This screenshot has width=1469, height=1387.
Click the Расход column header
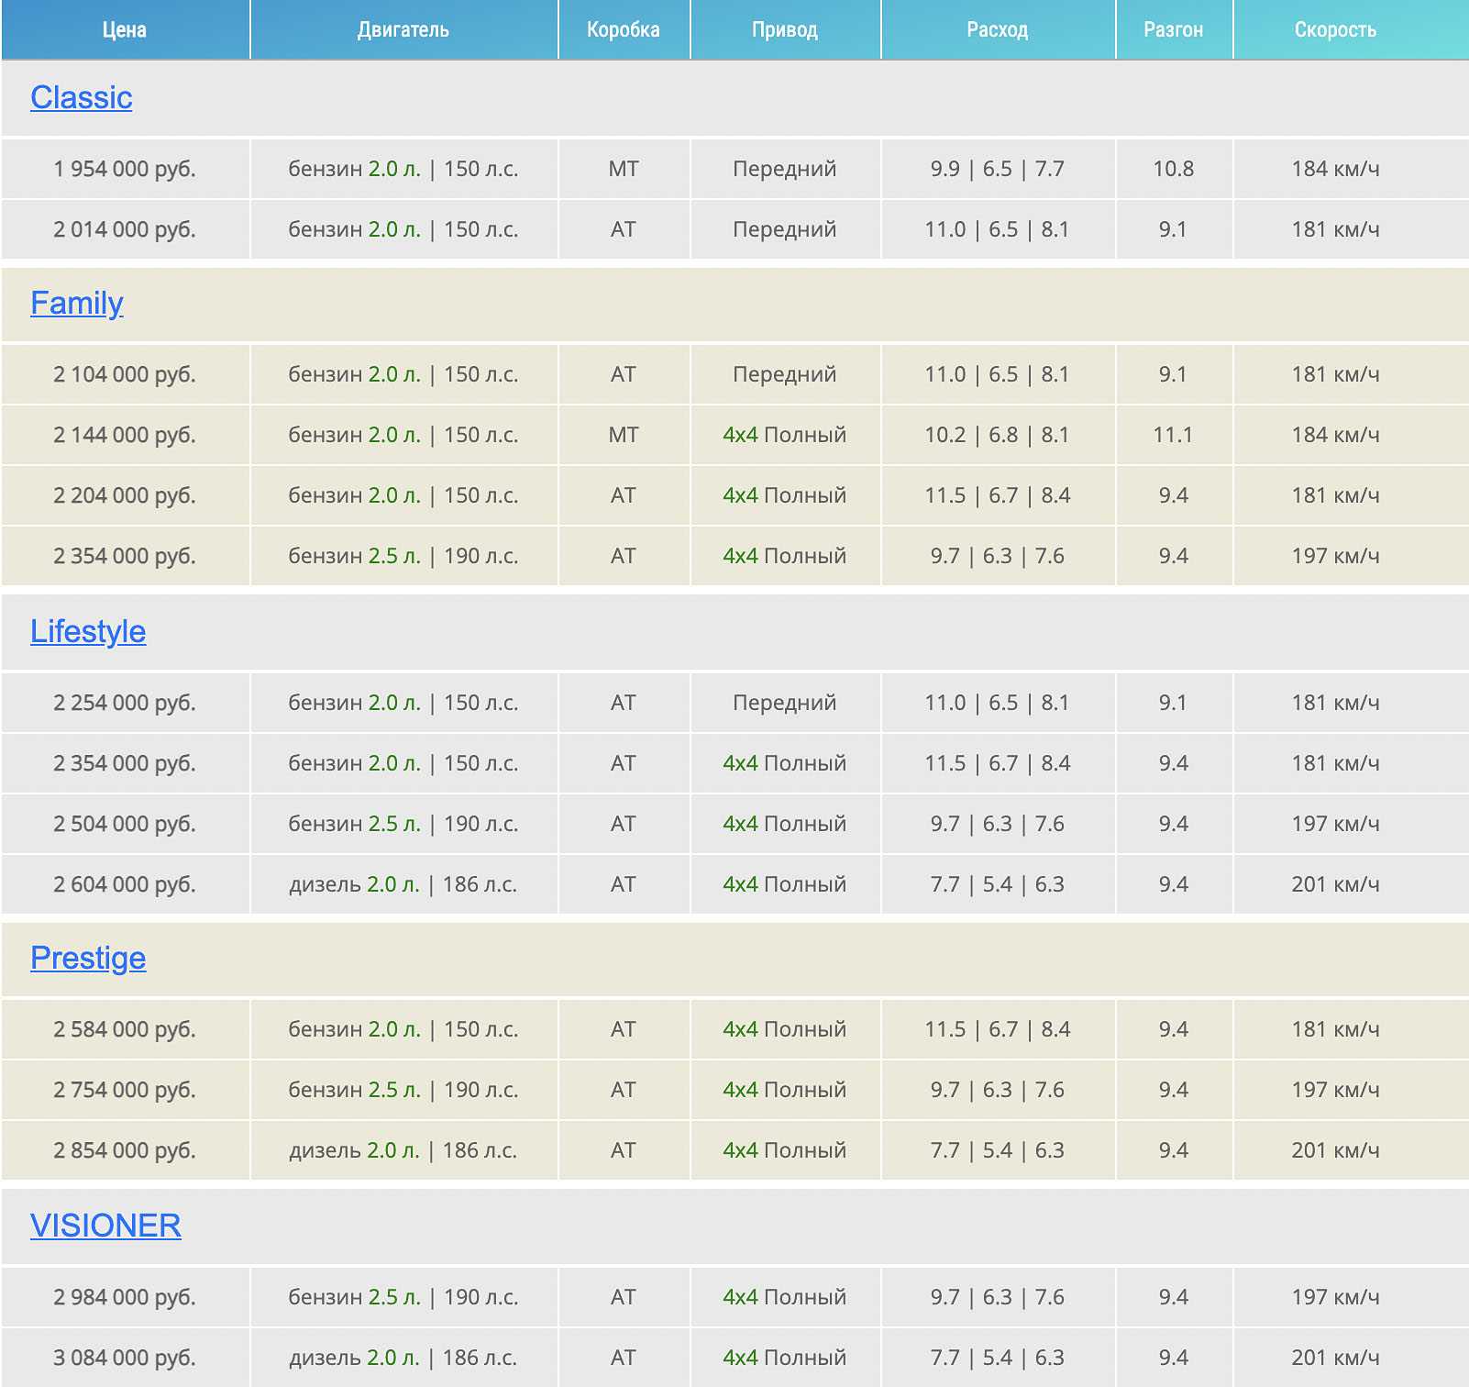(x=998, y=30)
